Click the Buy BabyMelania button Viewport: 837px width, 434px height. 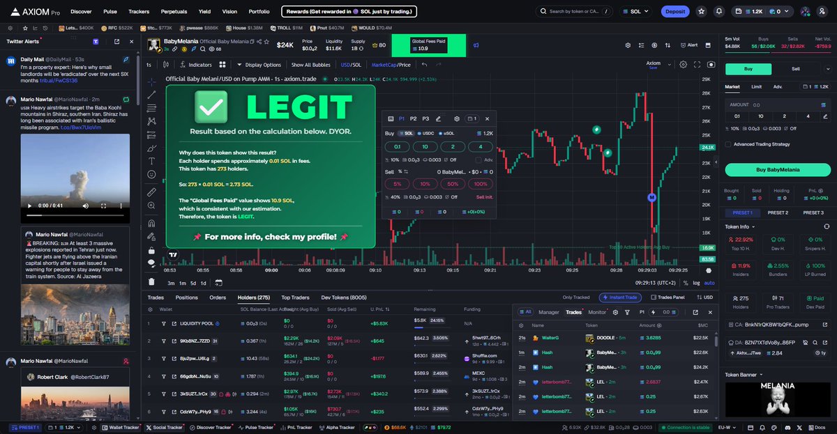[x=778, y=169]
